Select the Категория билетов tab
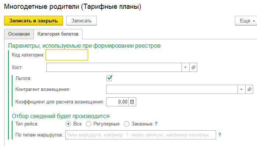Screen dimensions: 257x146 coord(58,34)
